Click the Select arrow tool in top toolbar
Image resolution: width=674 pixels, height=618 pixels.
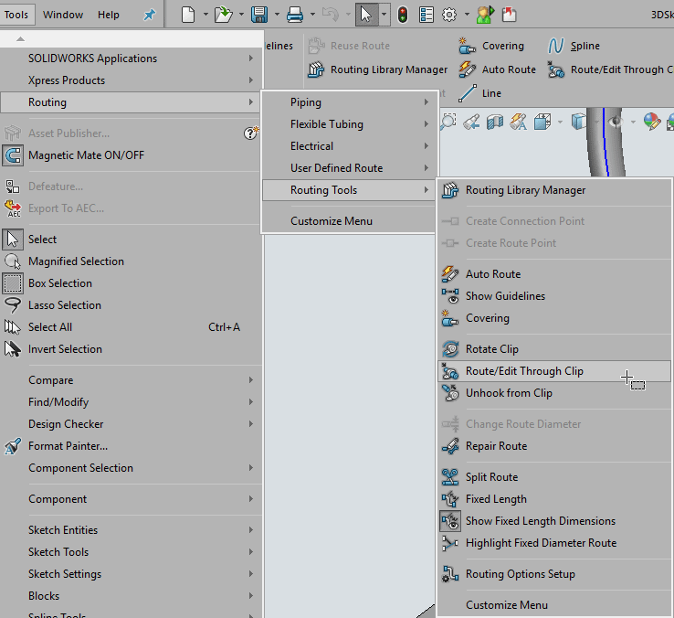[x=366, y=15]
